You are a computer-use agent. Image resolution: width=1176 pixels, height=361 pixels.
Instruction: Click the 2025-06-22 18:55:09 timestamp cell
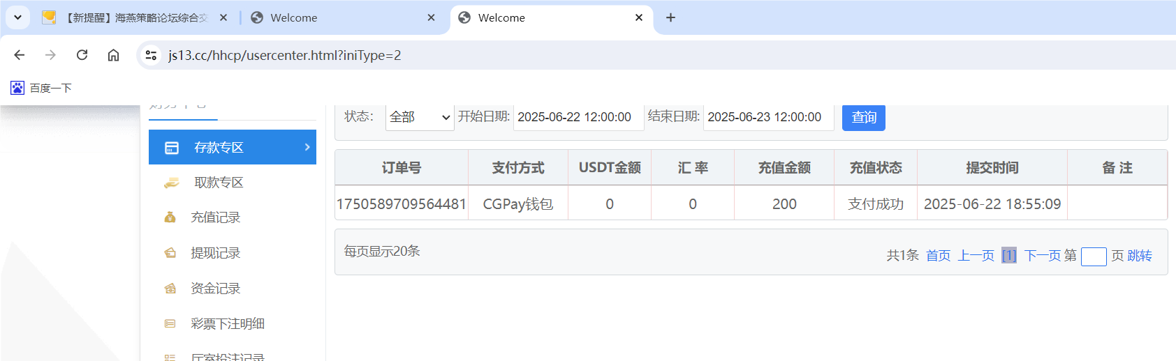coord(992,204)
